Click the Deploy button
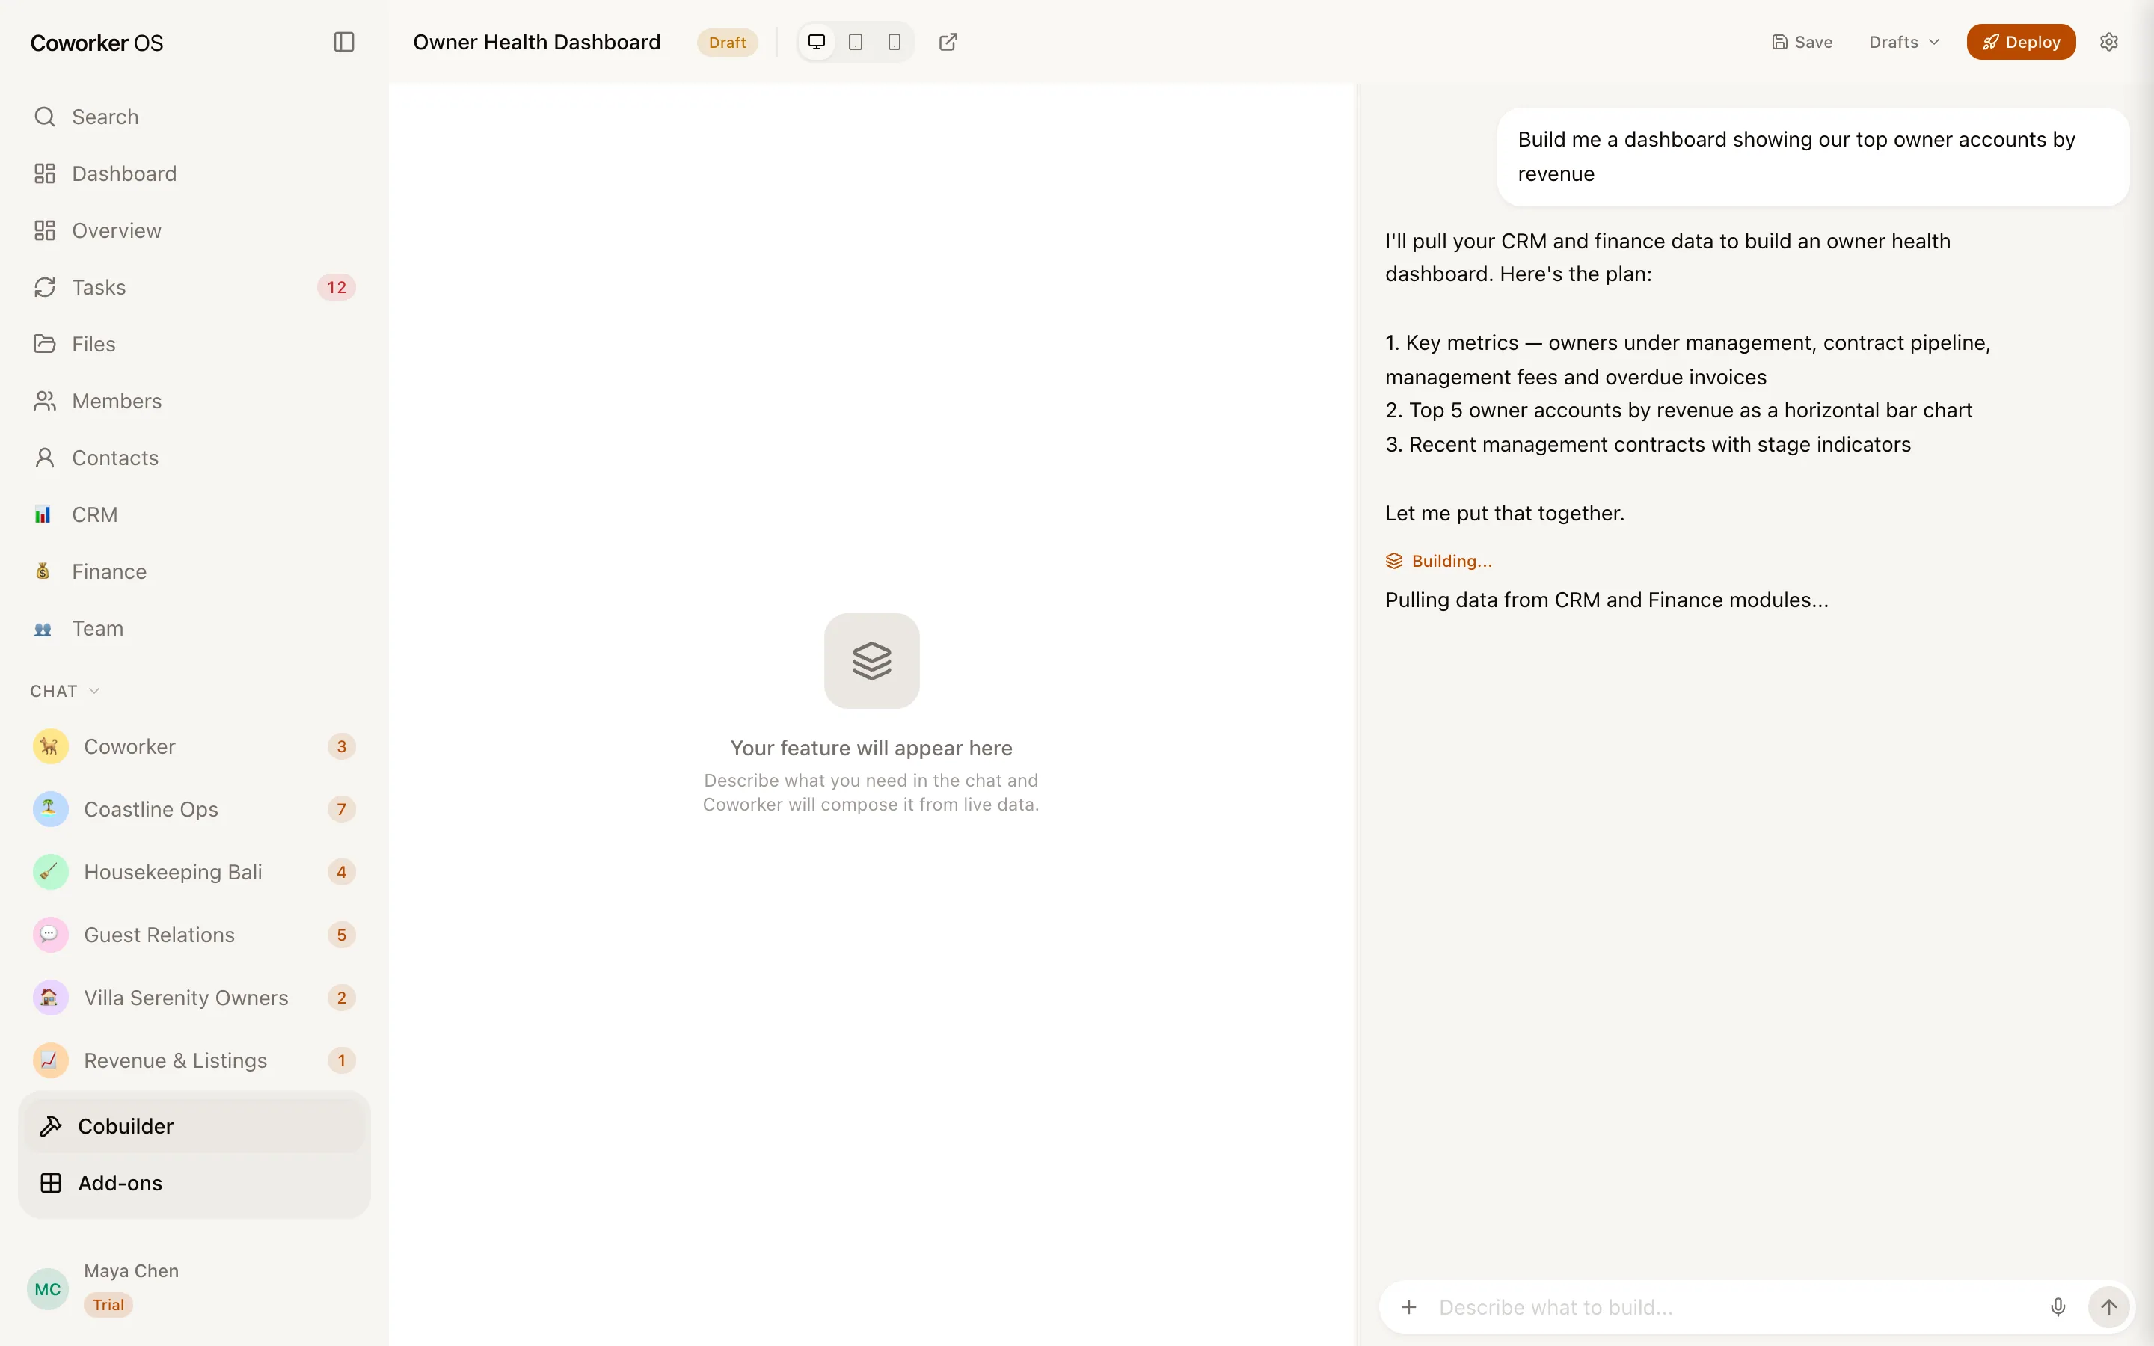This screenshot has width=2154, height=1346. tap(2020, 42)
